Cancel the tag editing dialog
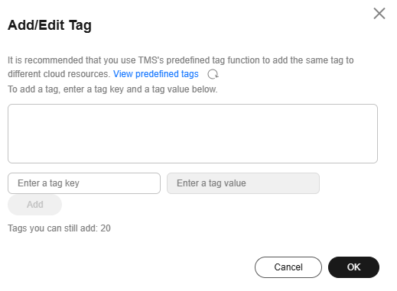Image resolution: width=397 pixels, height=291 pixels. (288, 267)
